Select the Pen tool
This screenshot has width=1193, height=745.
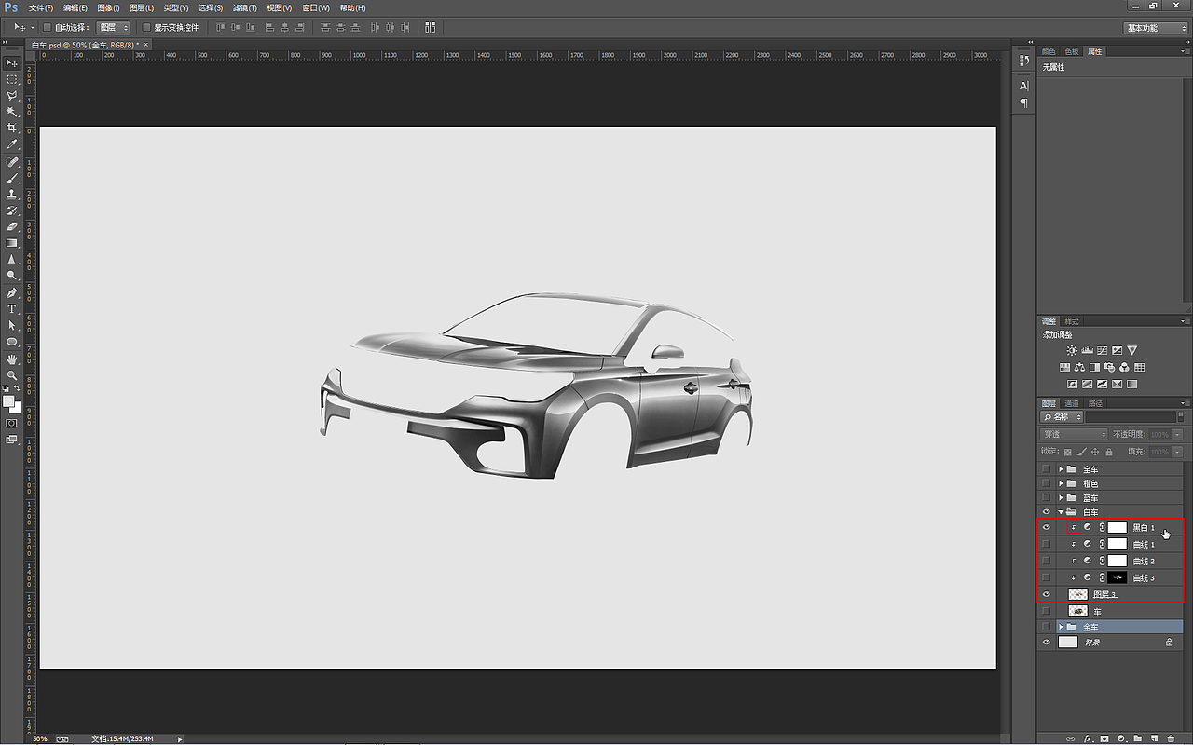12,292
